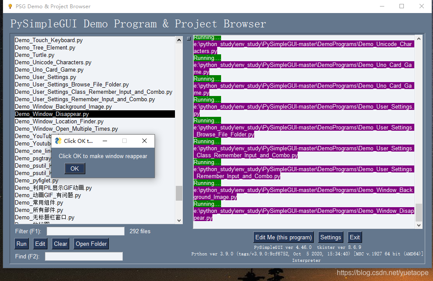Select Demo_User_Settings.py
Screen dimensions: 433x281
pyautogui.click(x=95, y=77)
